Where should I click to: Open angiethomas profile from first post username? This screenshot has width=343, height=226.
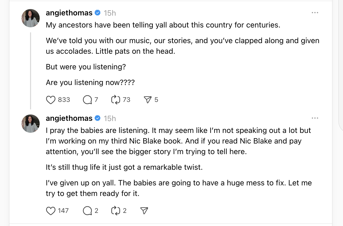click(69, 13)
